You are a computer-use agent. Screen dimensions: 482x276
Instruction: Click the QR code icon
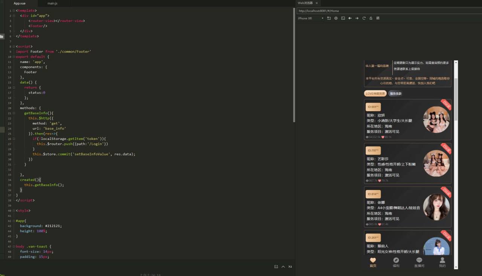pos(378,18)
